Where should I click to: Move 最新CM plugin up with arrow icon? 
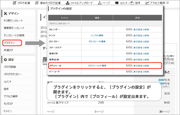[x=127, y=53]
